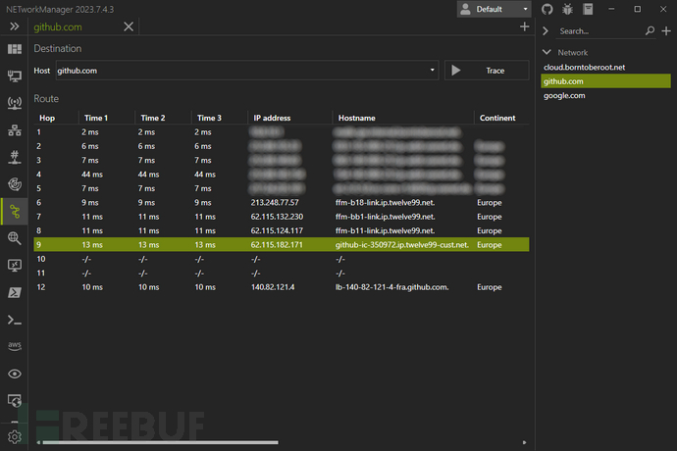Open the Network Interface tool icon
Viewport: 677px width, 451px height.
(15, 75)
